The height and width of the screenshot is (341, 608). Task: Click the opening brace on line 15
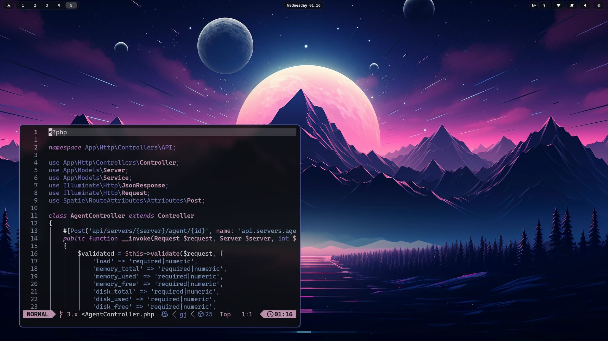coord(65,246)
